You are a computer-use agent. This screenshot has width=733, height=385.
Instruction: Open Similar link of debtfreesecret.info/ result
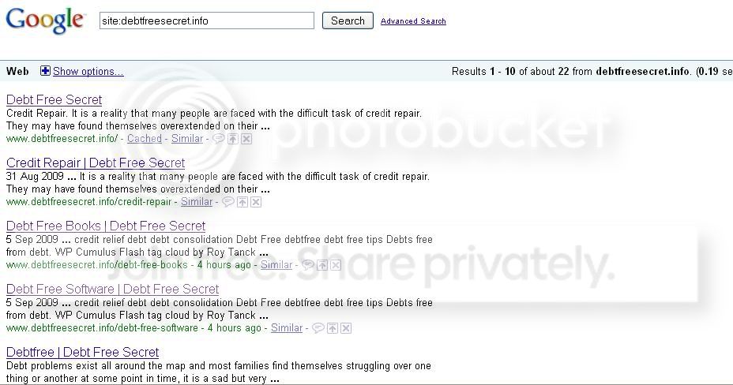pyautogui.click(x=187, y=139)
